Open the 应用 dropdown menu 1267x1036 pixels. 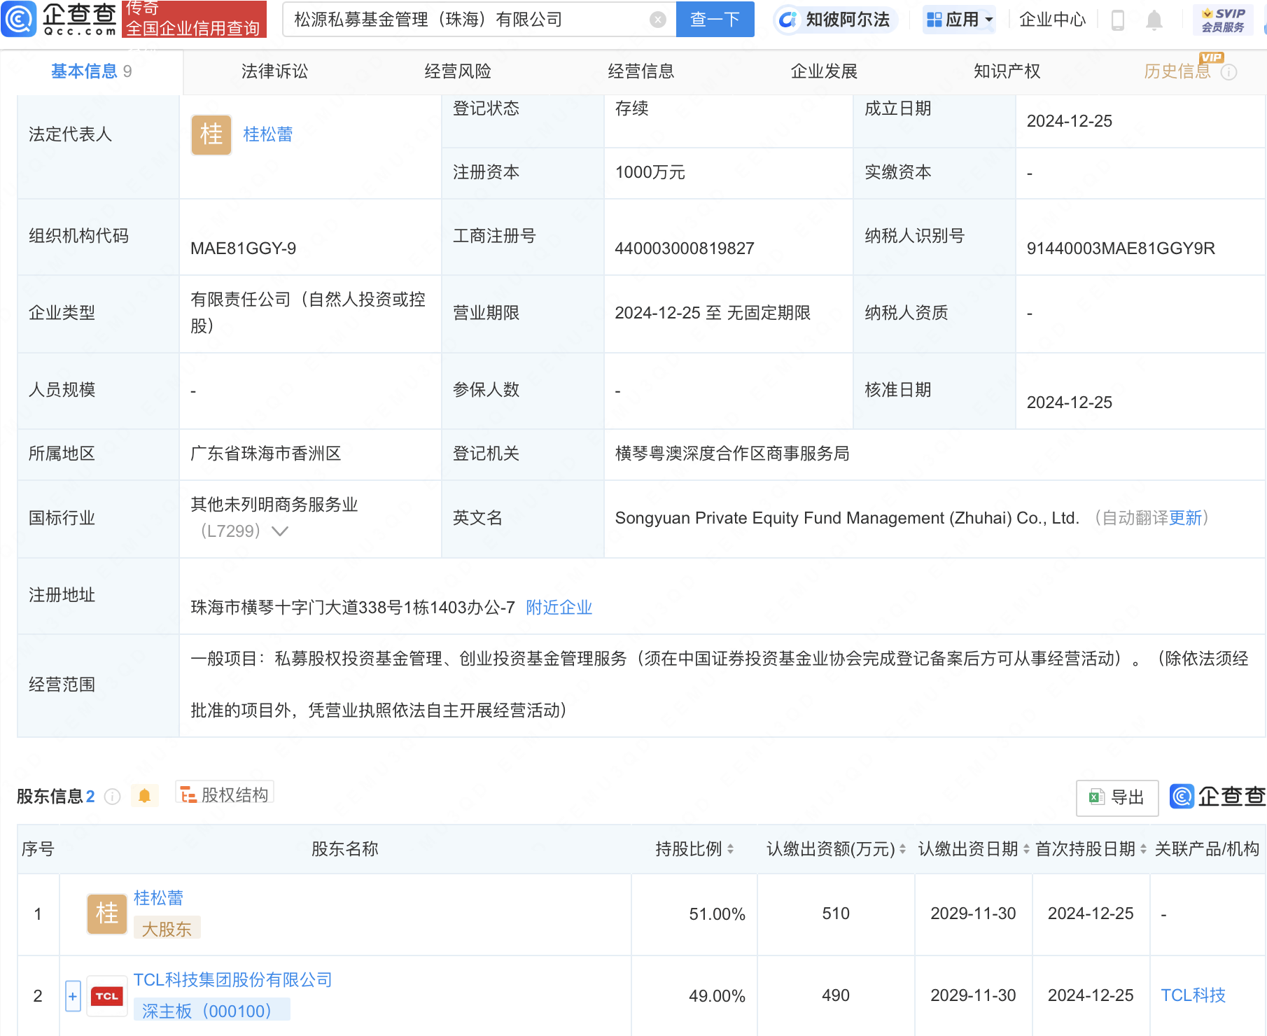pos(959,20)
